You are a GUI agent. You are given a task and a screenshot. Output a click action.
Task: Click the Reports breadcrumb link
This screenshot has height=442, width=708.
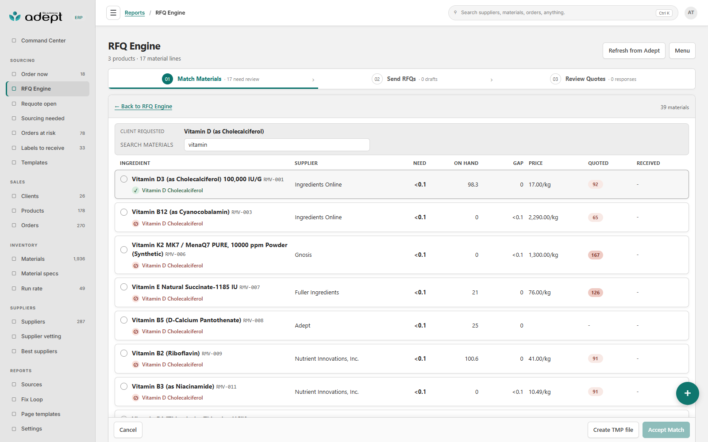tap(135, 13)
